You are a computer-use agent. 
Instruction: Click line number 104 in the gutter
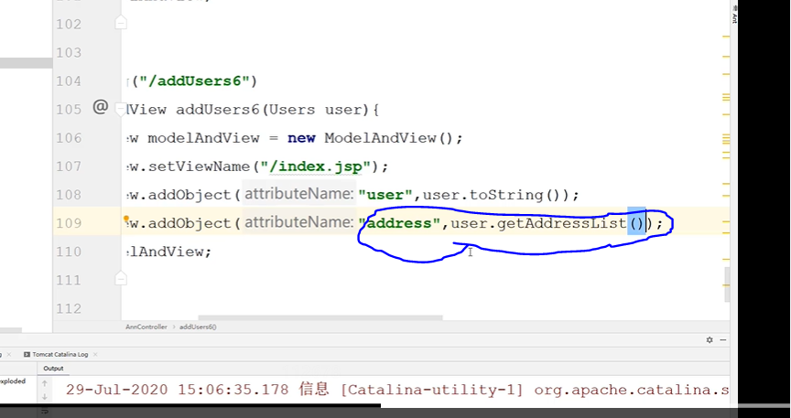[69, 81]
